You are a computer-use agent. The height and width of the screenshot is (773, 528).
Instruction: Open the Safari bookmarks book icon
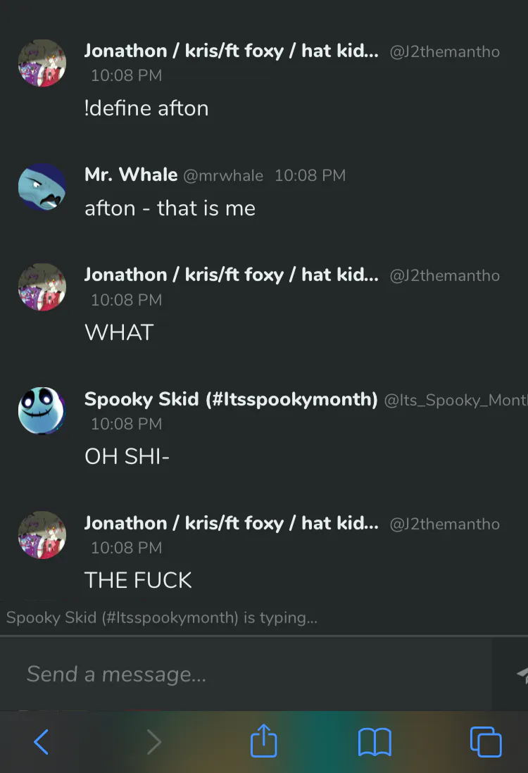(x=375, y=742)
